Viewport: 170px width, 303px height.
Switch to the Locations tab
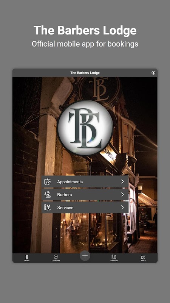pyautogui.click(x=56, y=258)
